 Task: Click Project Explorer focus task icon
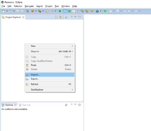tap(66, 17)
